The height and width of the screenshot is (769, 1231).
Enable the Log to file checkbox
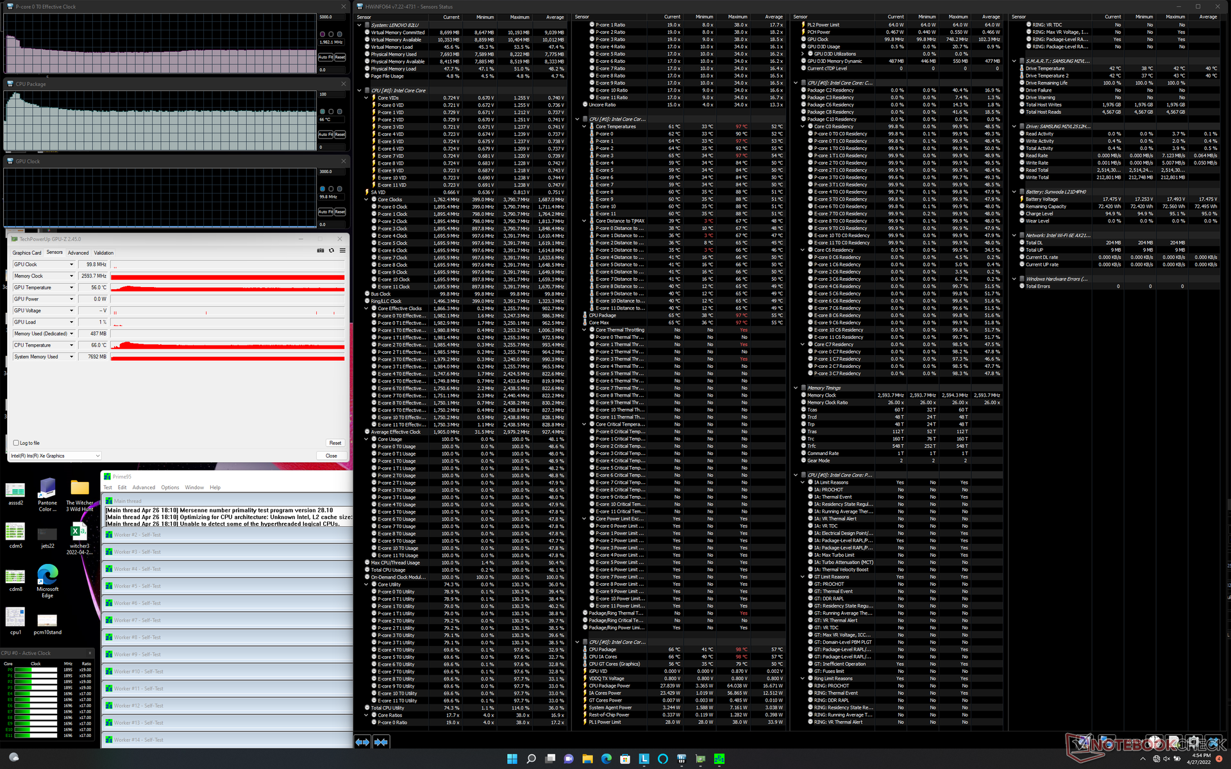[x=16, y=443]
